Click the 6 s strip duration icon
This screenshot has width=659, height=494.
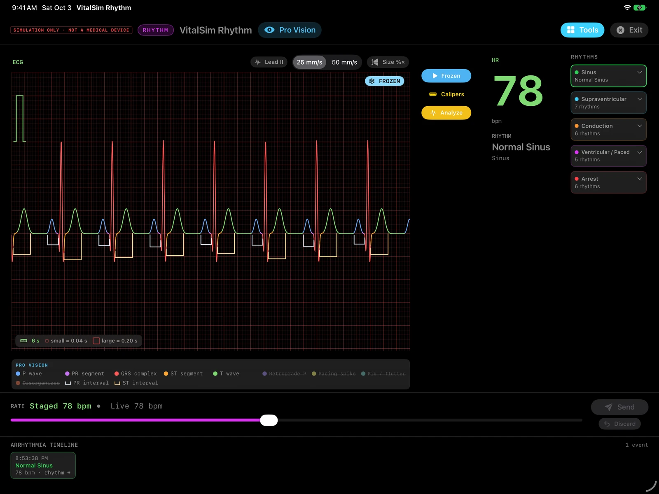click(24, 341)
